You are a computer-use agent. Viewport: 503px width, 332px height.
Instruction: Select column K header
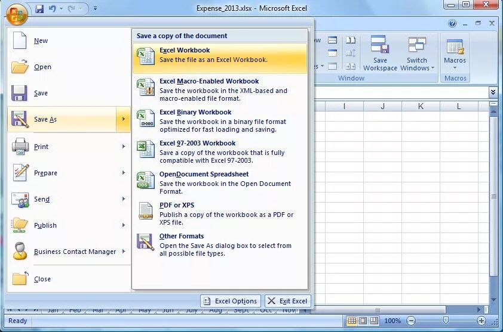421,106
